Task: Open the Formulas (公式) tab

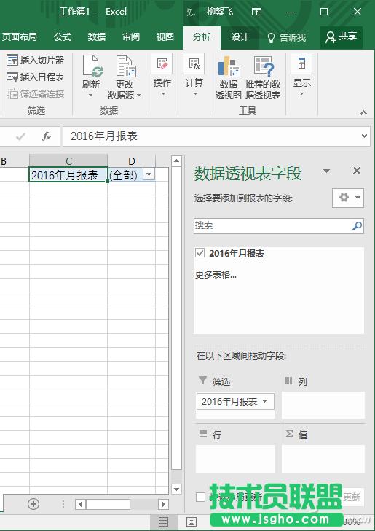Action: [63, 37]
